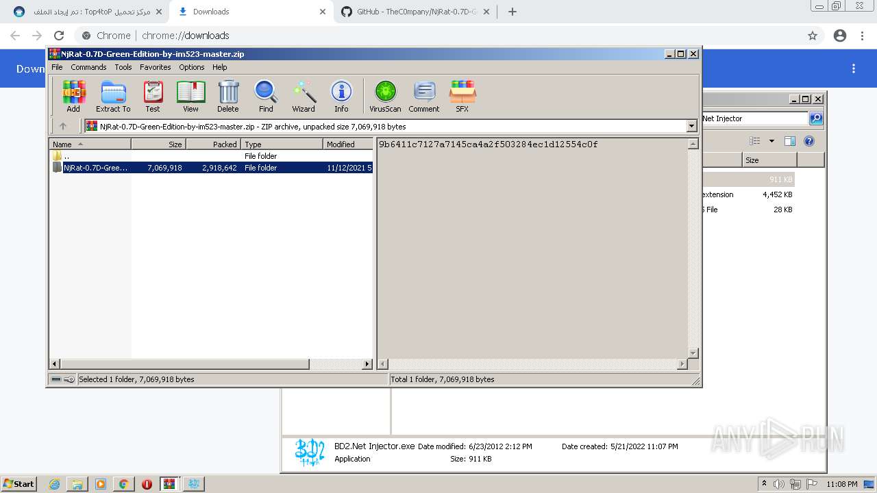Open Explorer help question mark icon
877x493 pixels.
point(808,141)
